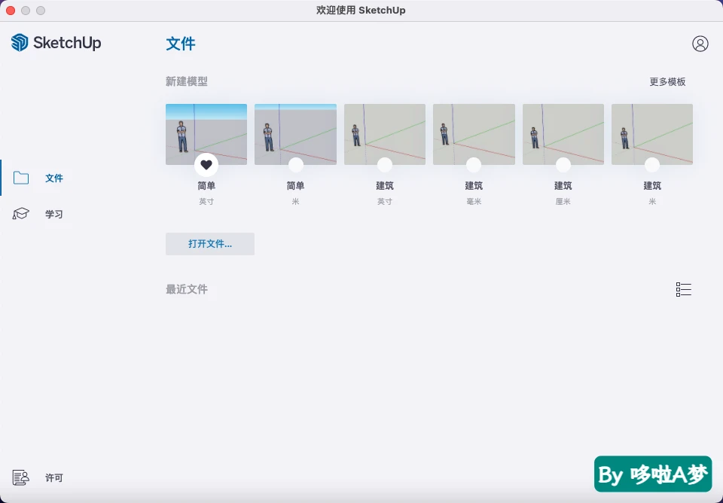Create model from 简单 英寸 thumbnail

(x=206, y=134)
